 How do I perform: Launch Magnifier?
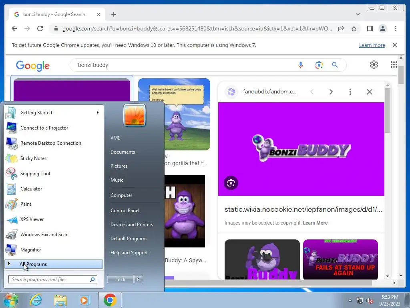coord(54,249)
